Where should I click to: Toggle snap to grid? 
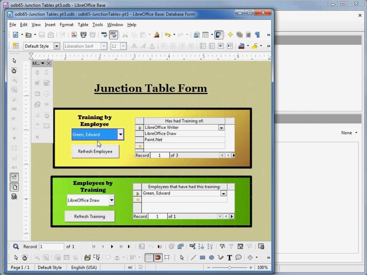pyautogui.click(x=158, y=257)
